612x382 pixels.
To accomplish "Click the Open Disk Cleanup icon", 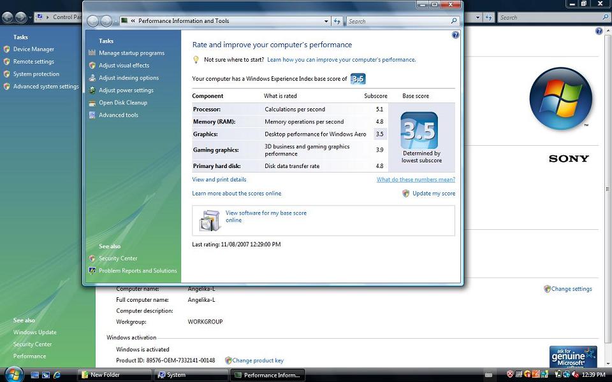I will 92,103.
